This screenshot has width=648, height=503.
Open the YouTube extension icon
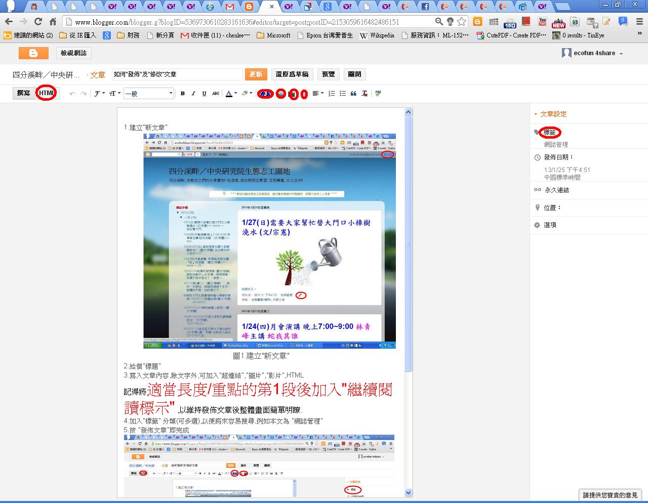pos(542,22)
